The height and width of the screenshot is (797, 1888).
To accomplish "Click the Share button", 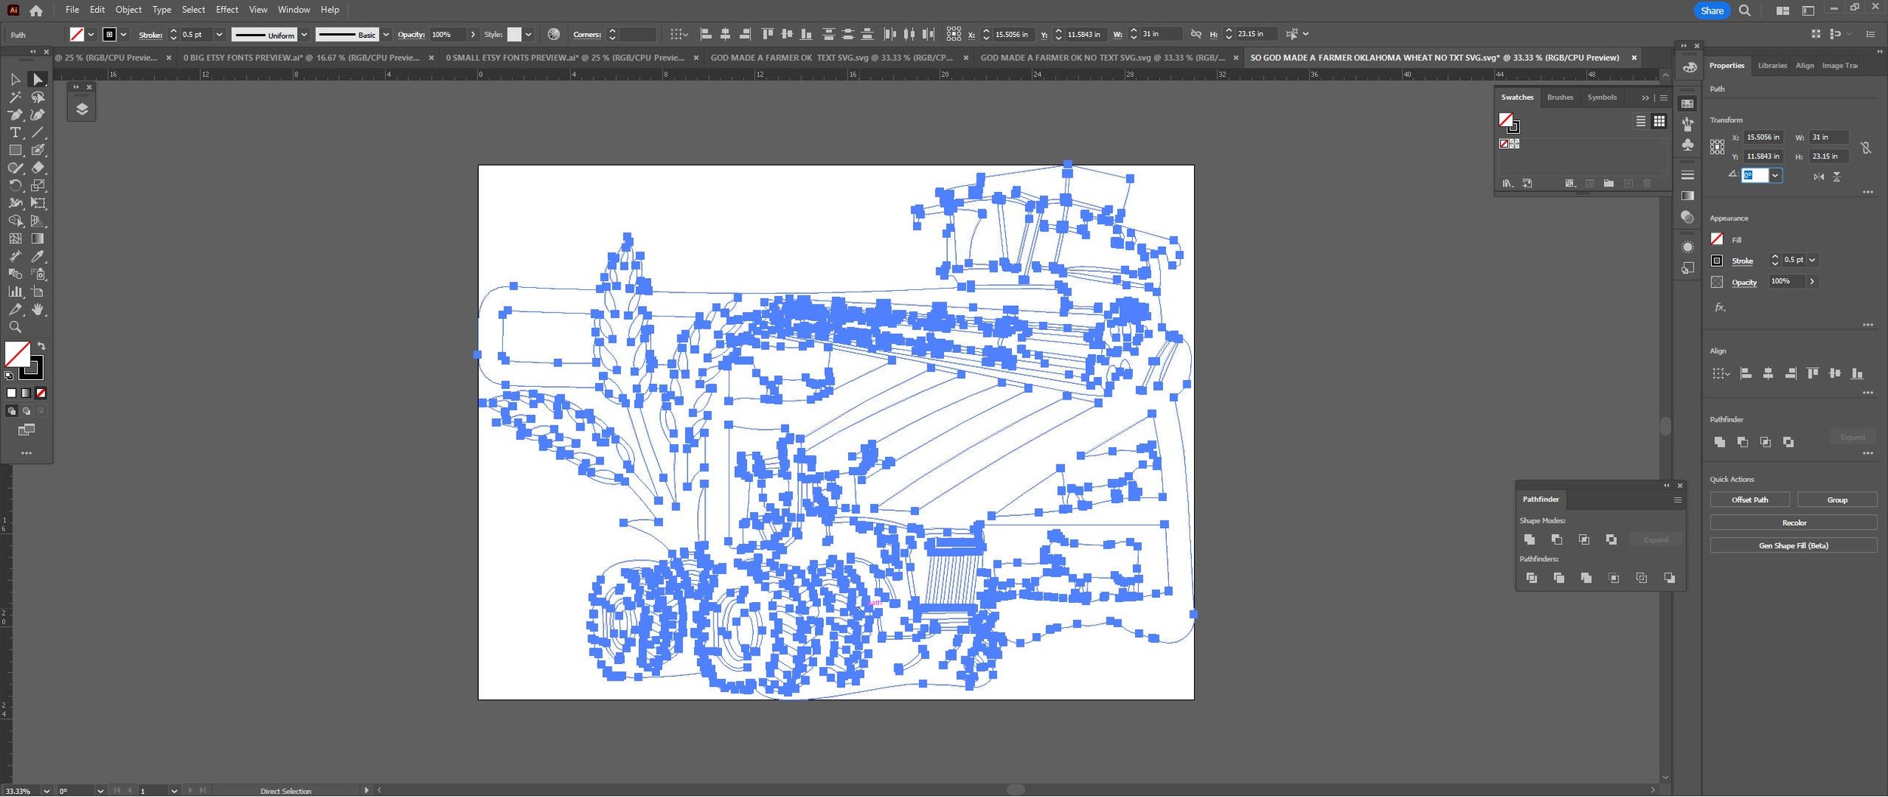I will [1711, 11].
